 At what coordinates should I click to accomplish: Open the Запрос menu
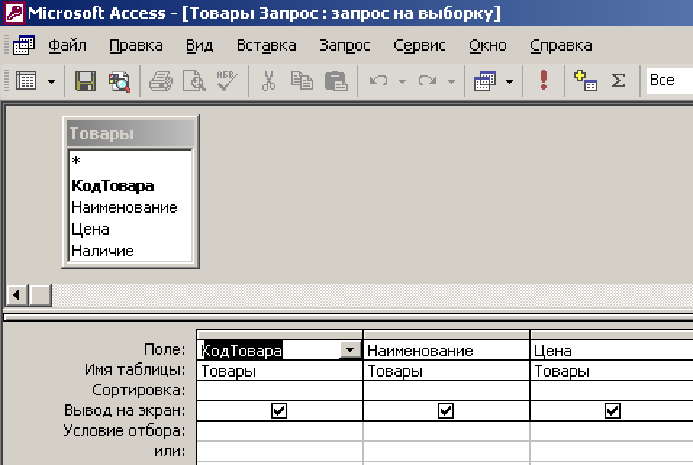pos(345,46)
